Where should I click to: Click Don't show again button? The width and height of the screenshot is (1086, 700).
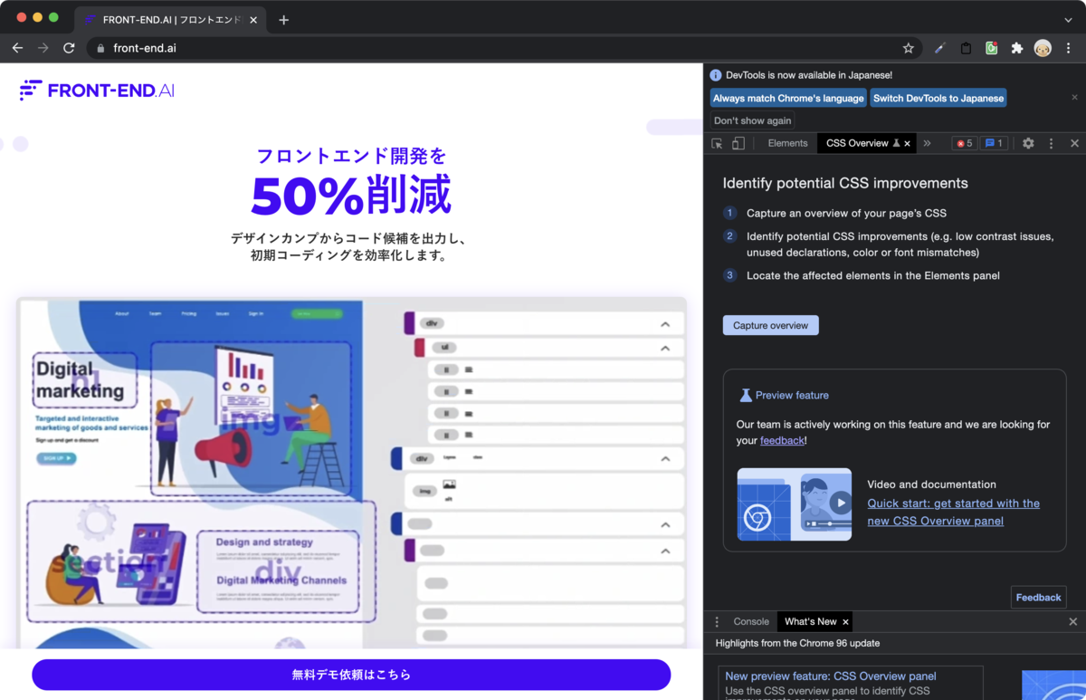(x=752, y=120)
